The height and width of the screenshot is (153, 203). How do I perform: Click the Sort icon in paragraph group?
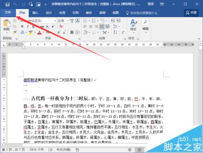(115, 32)
